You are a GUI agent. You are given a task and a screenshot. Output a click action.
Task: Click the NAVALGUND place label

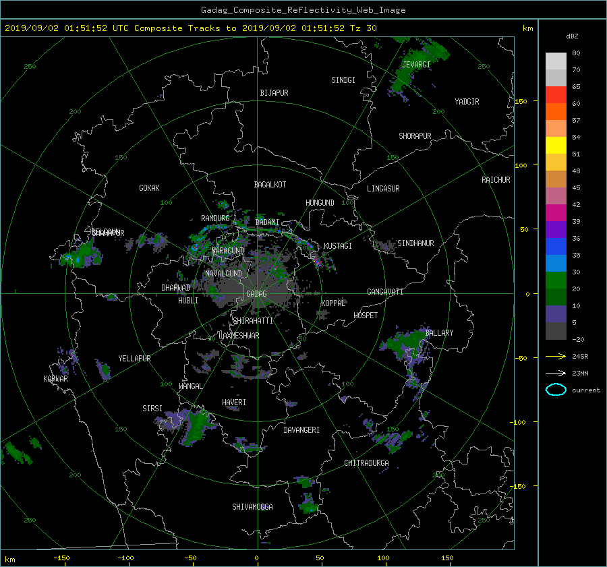(x=223, y=273)
